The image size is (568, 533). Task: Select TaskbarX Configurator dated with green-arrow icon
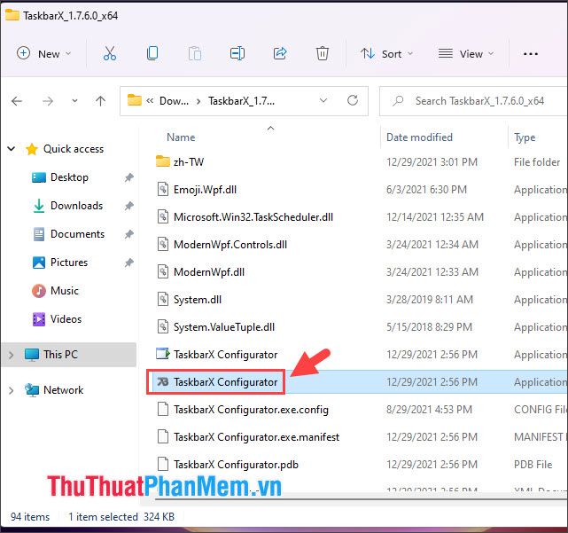225,354
